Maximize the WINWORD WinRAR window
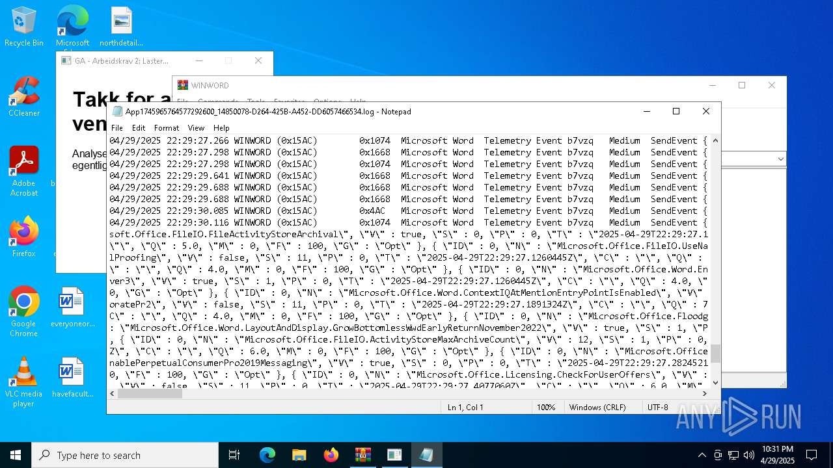 coord(742,85)
